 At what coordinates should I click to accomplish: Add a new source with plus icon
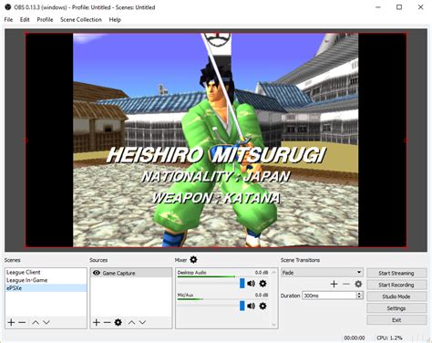coord(97,322)
